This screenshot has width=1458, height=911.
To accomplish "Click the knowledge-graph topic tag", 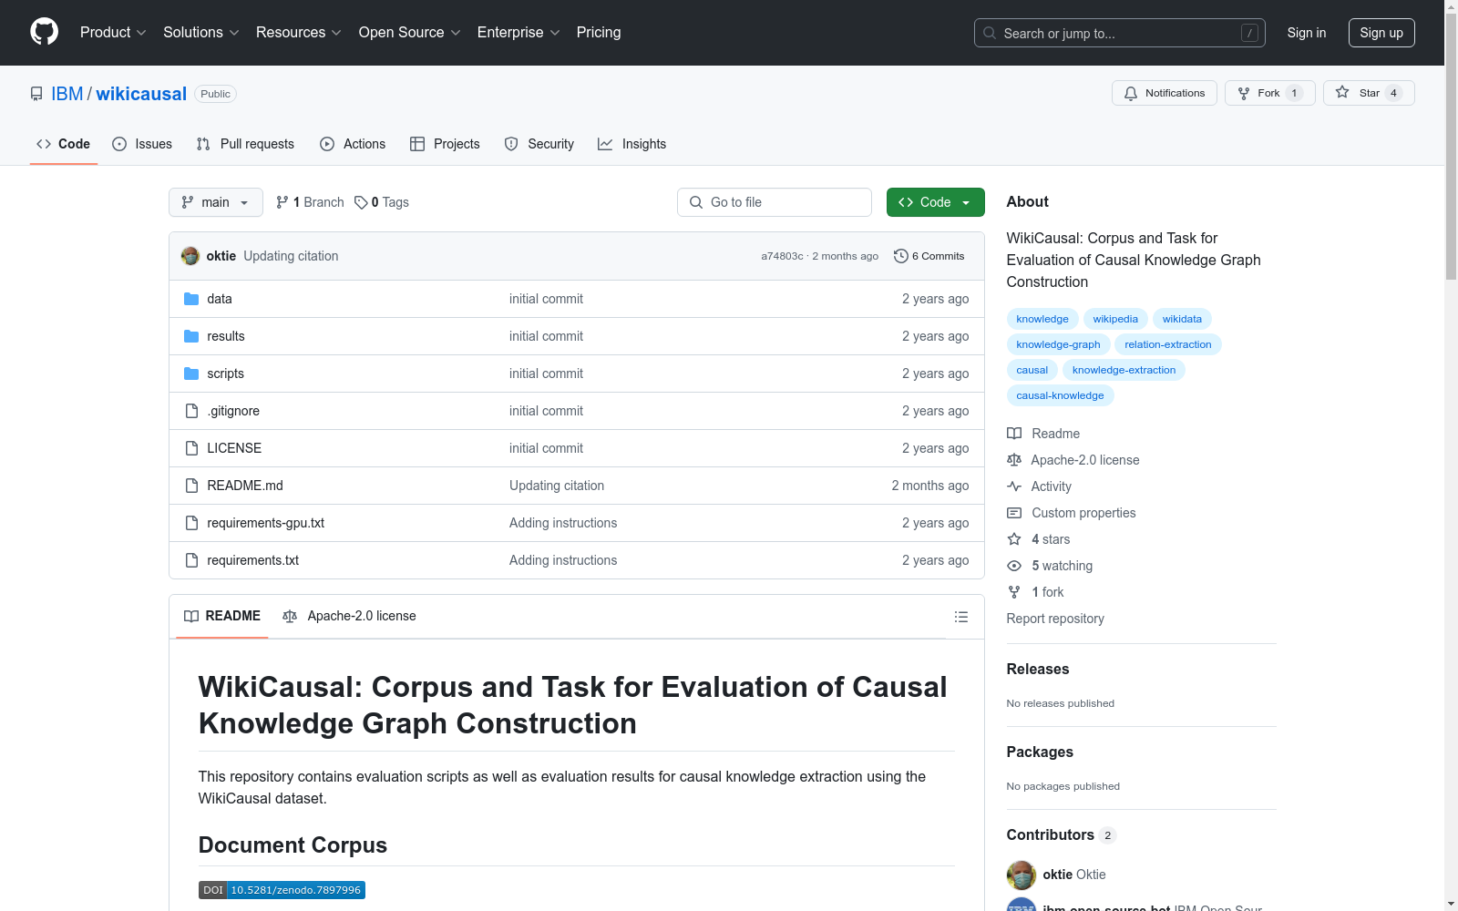I will (x=1058, y=344).
